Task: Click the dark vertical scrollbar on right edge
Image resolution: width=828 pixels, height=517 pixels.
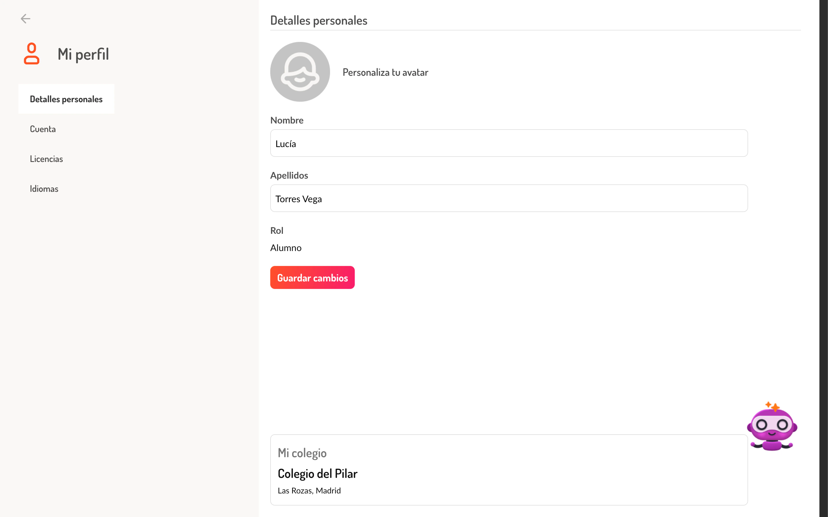Action: click(823, 258)
